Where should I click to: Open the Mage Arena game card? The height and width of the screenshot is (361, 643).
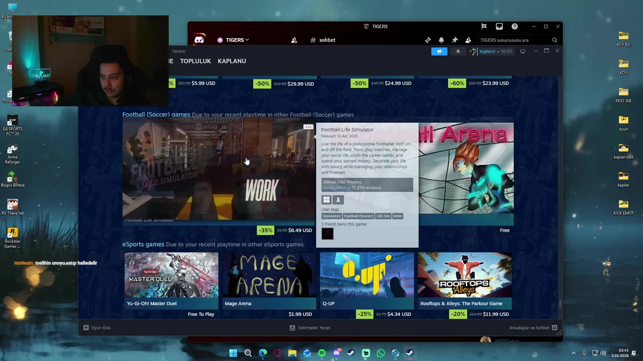pyautogui.click(x=269, y=280)
